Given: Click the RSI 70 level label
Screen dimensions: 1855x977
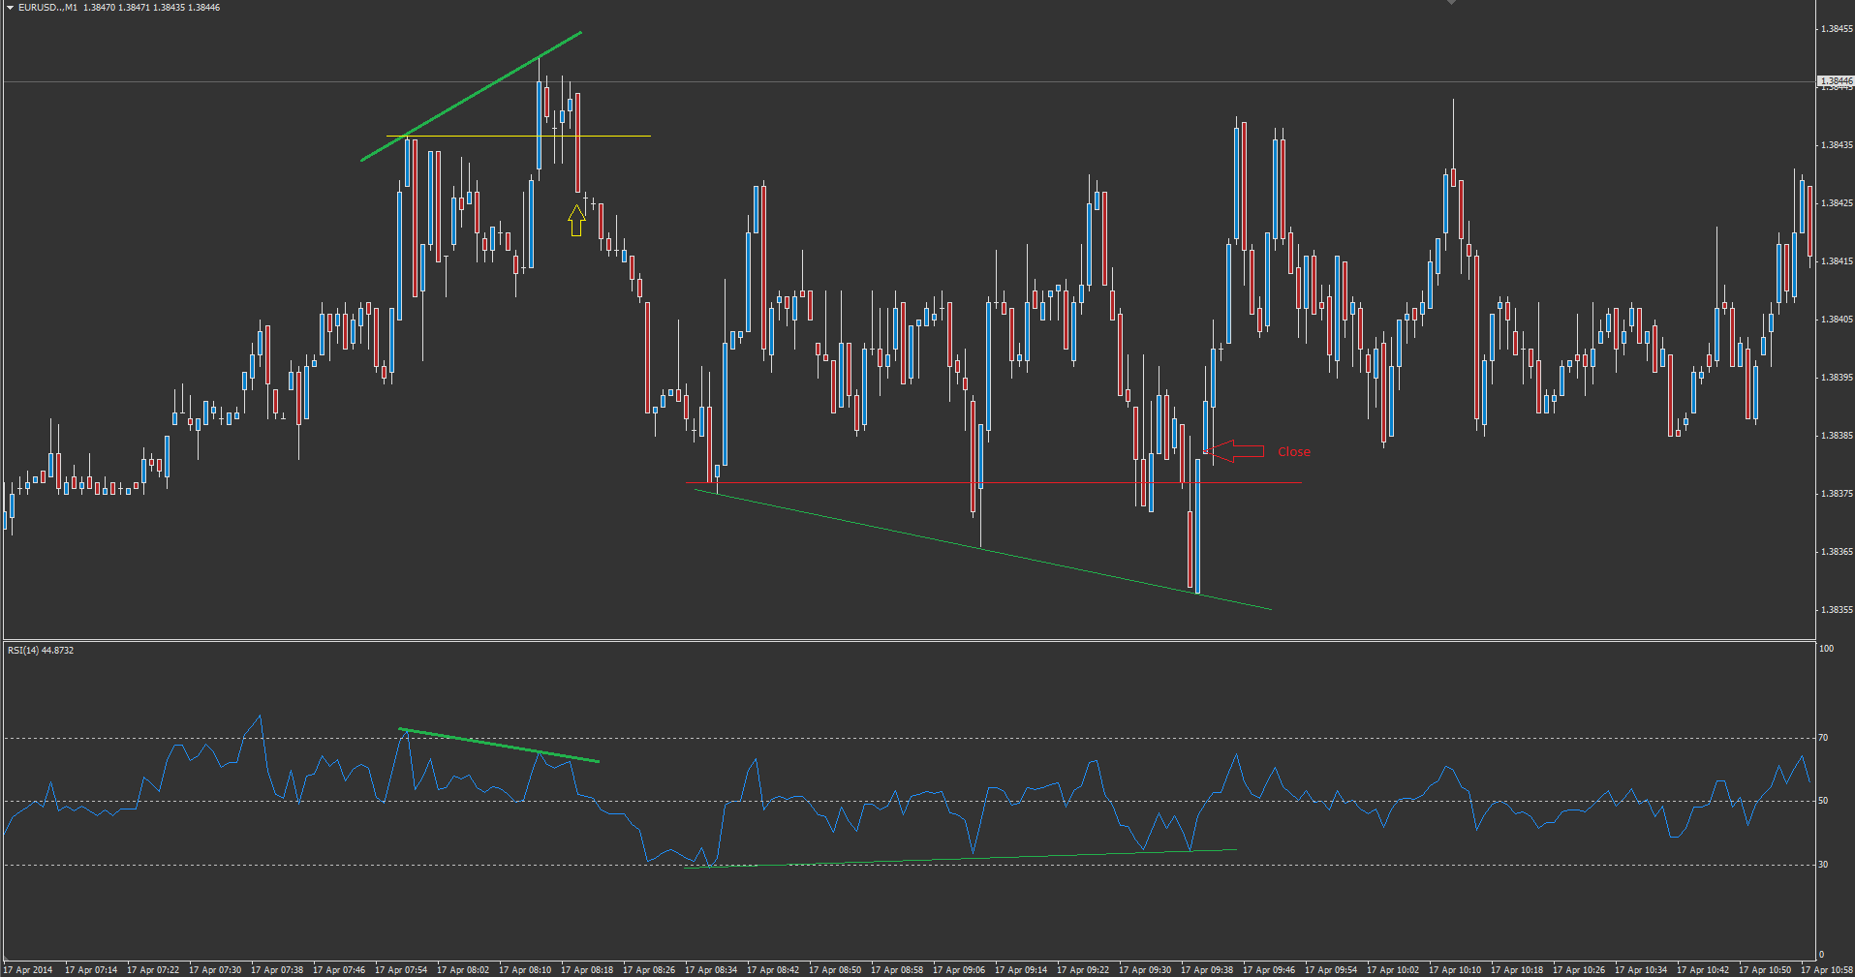Looking at the screenshot, I should click(x=1823, y=738).
